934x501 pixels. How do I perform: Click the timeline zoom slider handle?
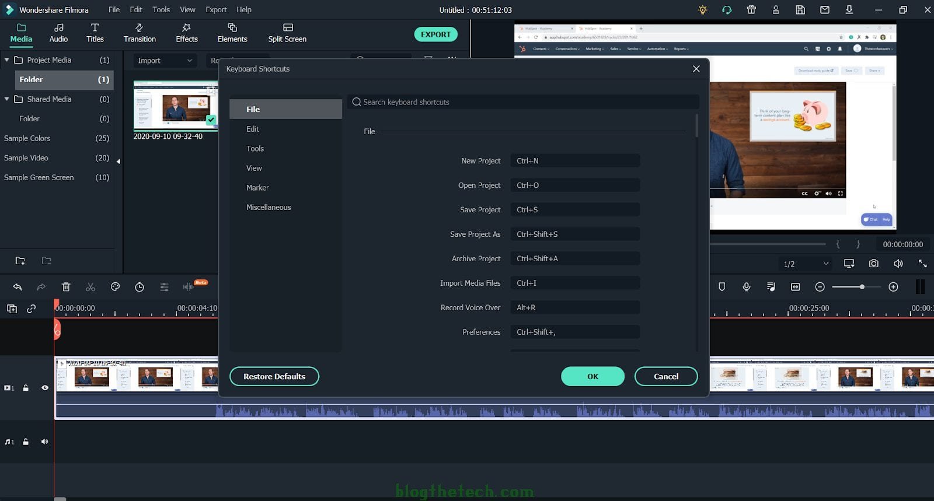pyautogui.click(x=862, y=287)
